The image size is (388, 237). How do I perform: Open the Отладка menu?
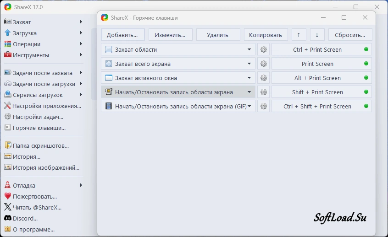43,185
